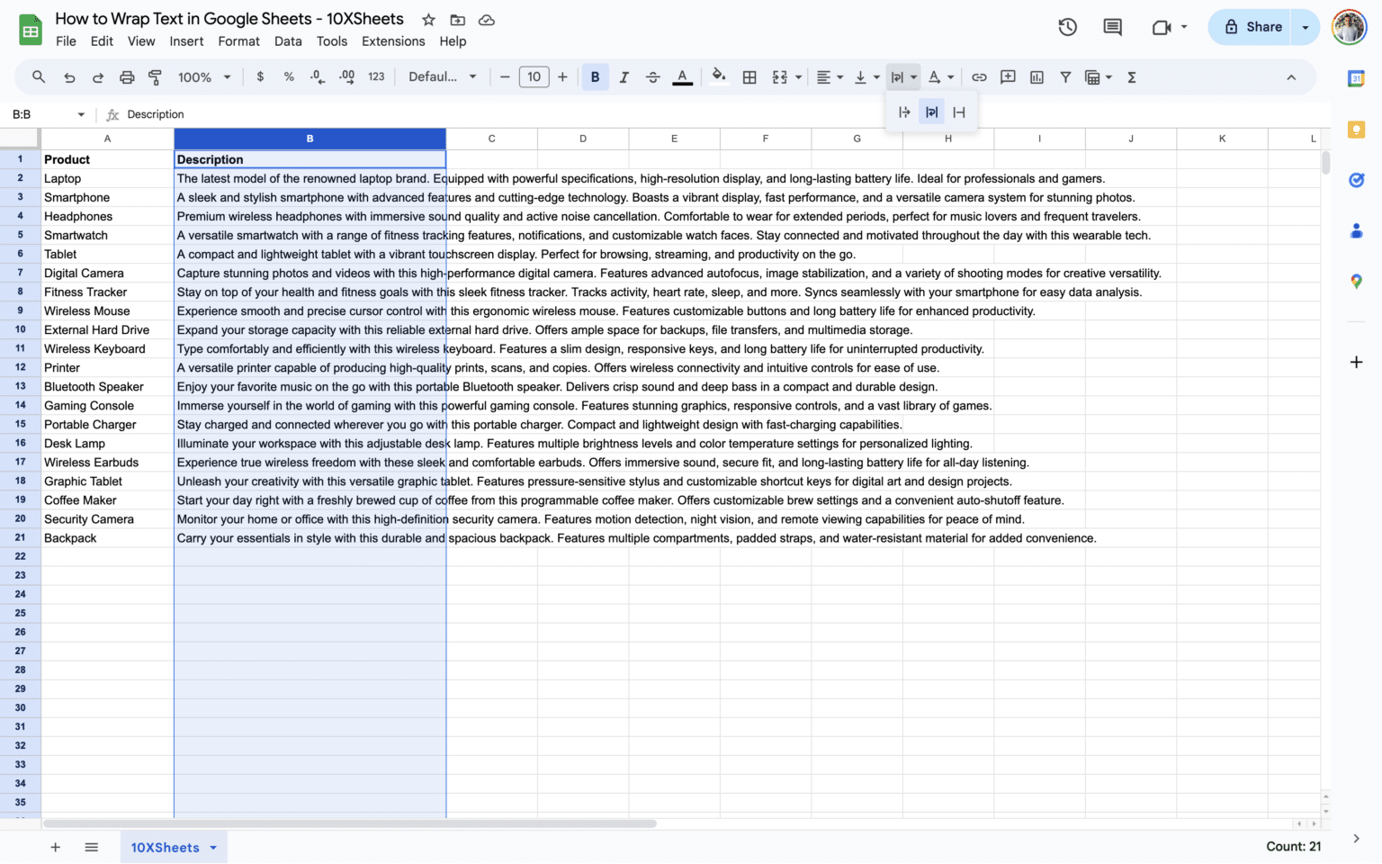Apply strikethrough formatting to selected text

coord(653,76)
